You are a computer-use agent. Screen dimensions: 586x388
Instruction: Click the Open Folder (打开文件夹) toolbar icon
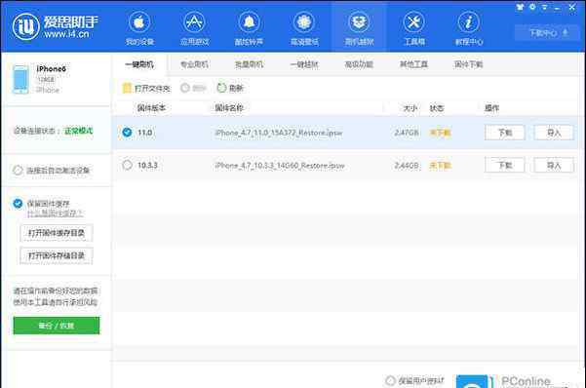pyautogui.click(x=127, y=88)
